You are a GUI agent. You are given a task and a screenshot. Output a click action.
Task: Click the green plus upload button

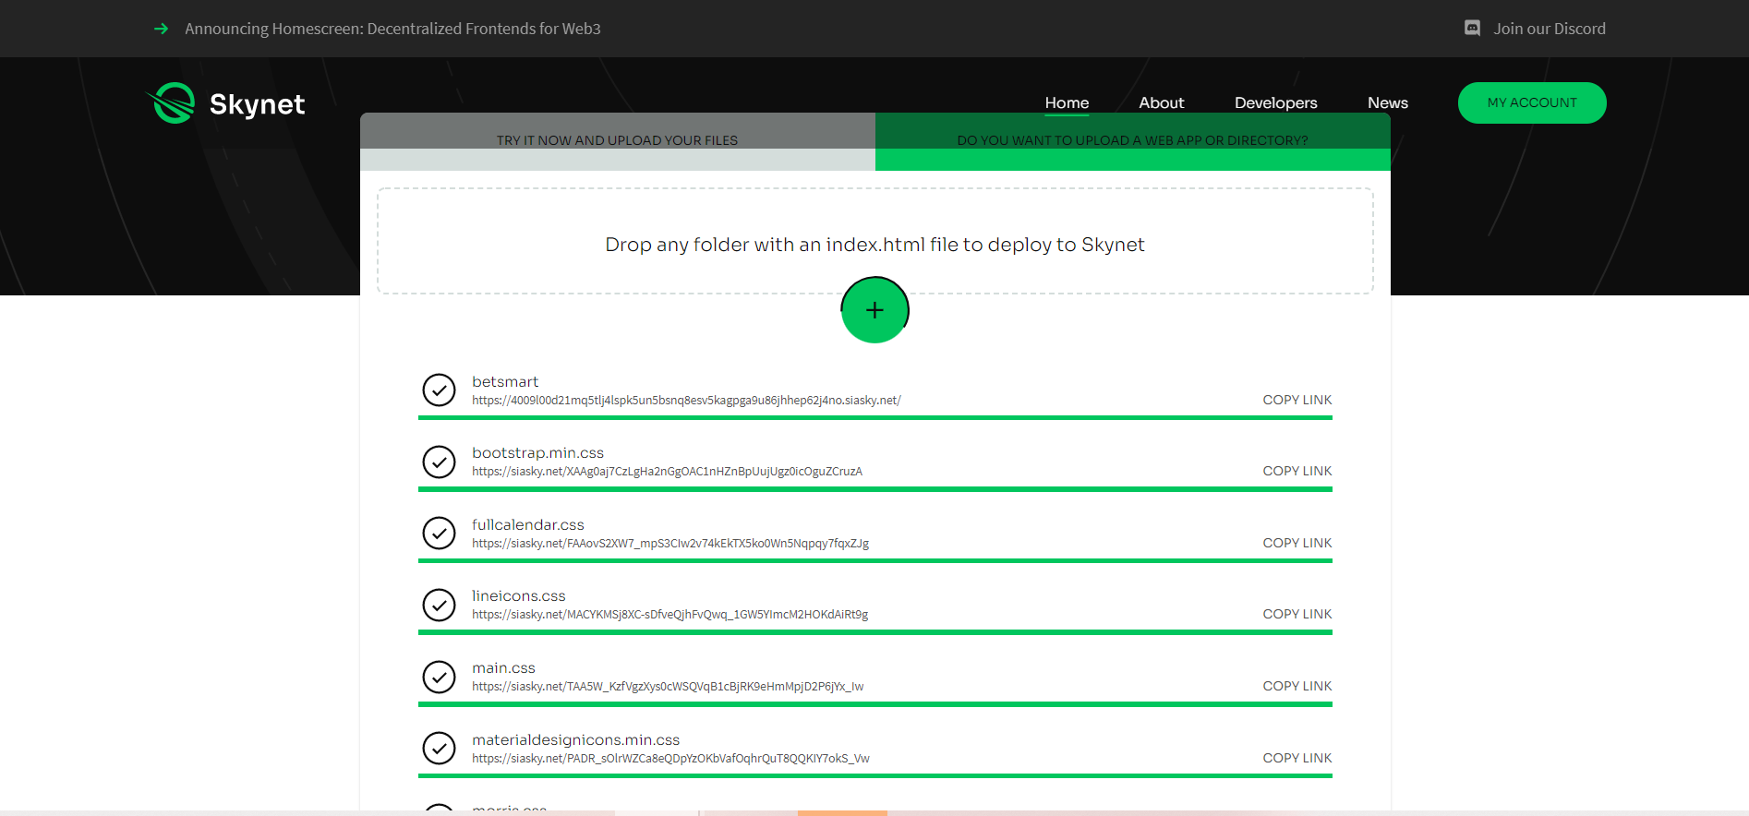click(x=874, y=310)
